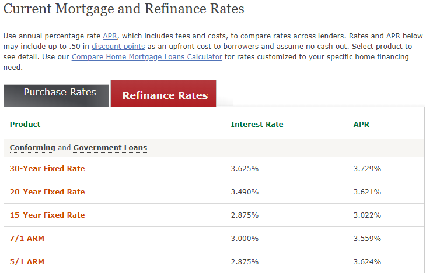Switch to the Purchase Rates tab

[x=56, y=95]
